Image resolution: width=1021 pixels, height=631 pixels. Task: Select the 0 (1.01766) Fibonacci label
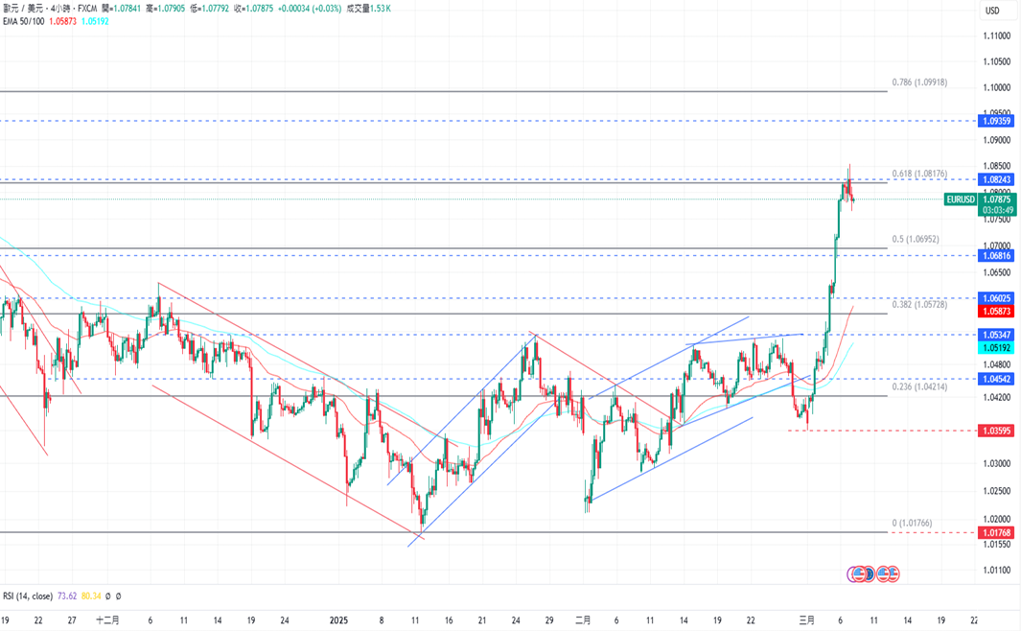click(x=912, y=524)
